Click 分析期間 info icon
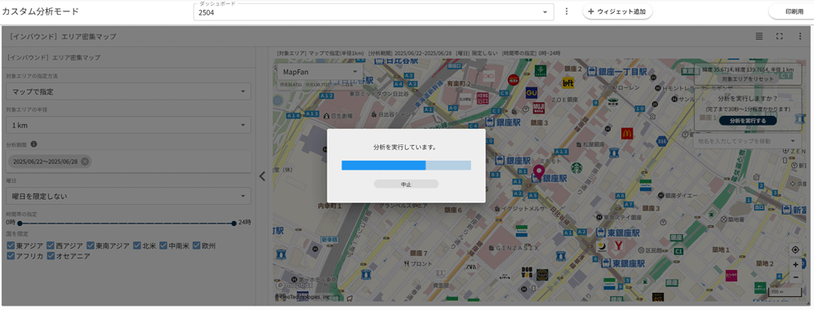The image size is (814, 310). [33, 144]
